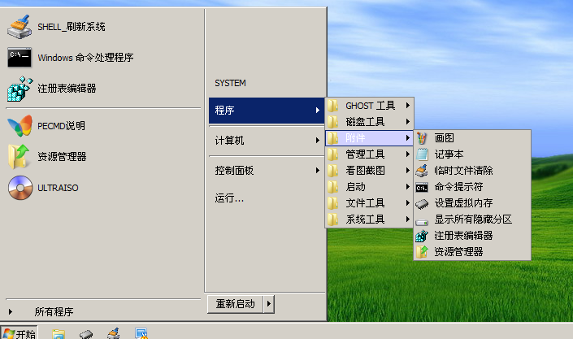Click the taskbar brush cleaner quick-launch icon
The height and width of the screenshot is (339, 573).
click(114, 333)
